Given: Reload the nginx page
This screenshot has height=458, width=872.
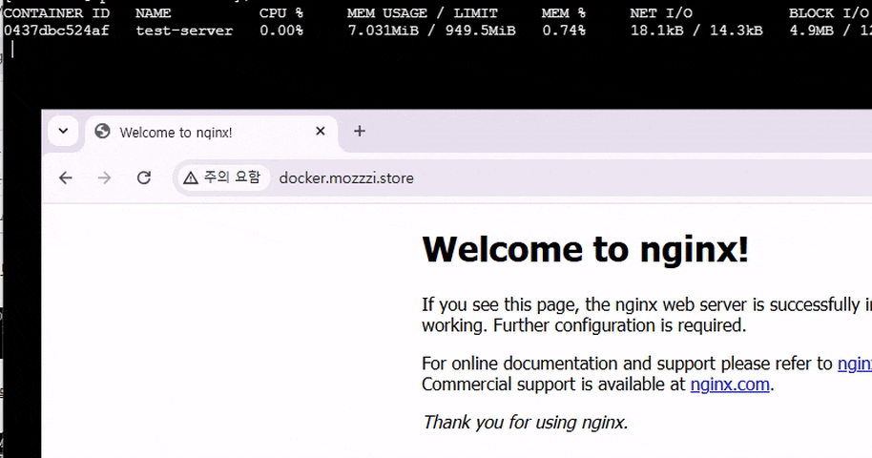Looking at the screenshot, I should click(x=144, y=178).
